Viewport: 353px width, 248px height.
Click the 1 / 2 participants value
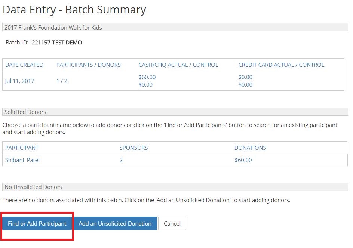(62, 81)
